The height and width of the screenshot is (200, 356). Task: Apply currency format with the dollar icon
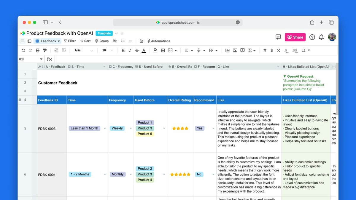[x=271, y=50]
